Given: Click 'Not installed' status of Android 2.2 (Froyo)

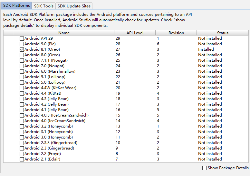Looking at the screenshot, I should 210,154.
